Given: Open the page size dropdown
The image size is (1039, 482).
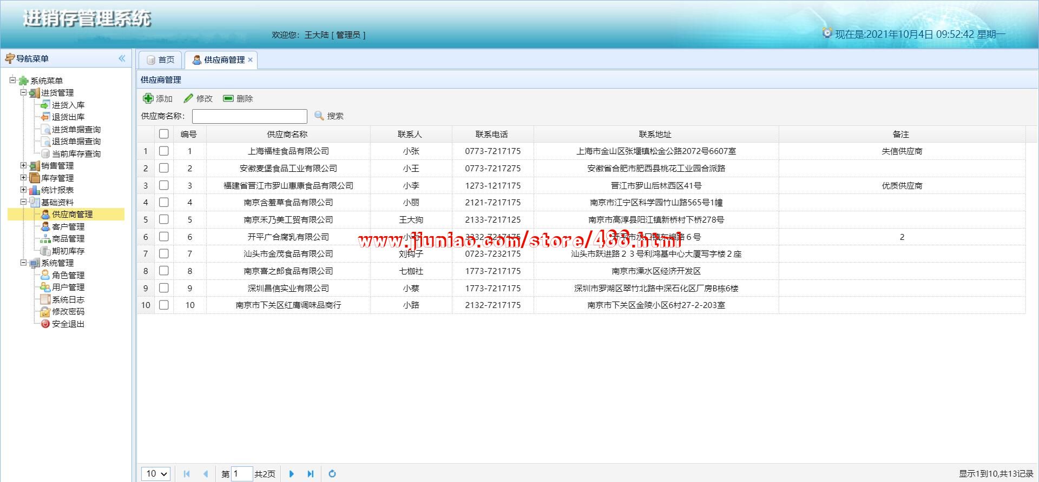Looking at the screenshot, I should [156, 474].
